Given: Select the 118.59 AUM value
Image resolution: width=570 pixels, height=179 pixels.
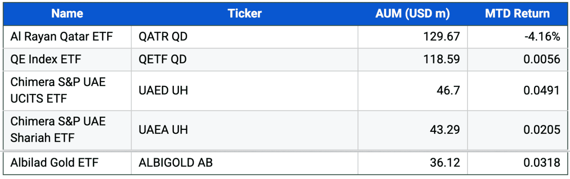Looking at the screenshot, I should (x=441, y=60).
